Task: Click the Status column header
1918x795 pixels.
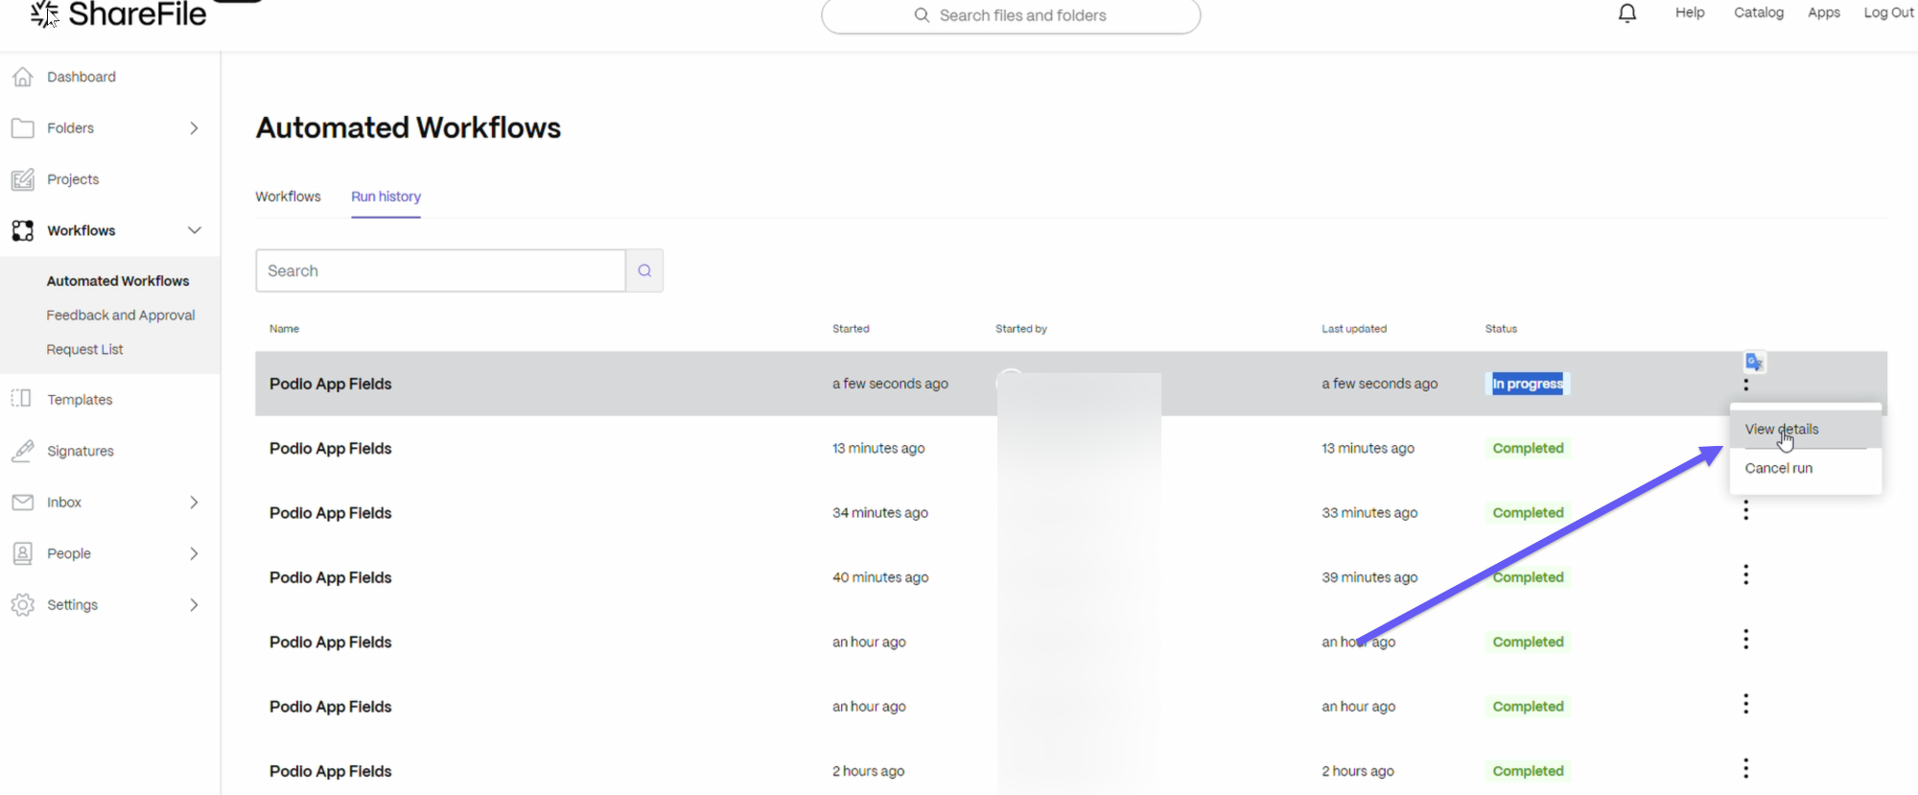Action: tap(1501, 329)
